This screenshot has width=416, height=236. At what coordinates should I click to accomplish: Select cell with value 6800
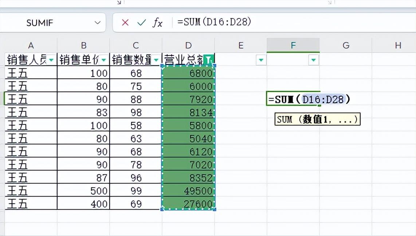(x=188, y=73)
